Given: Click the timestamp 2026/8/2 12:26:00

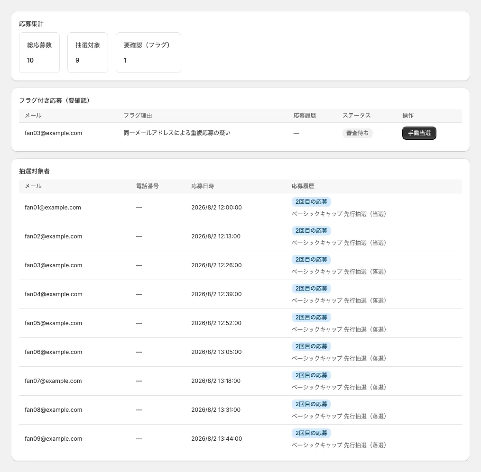Looking at the screenshot, I should click(217, 265).
